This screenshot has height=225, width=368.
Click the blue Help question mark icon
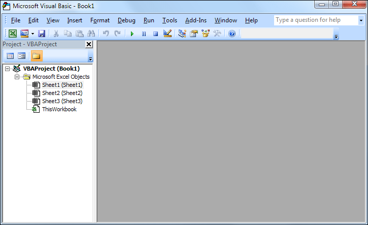[232, 34]
